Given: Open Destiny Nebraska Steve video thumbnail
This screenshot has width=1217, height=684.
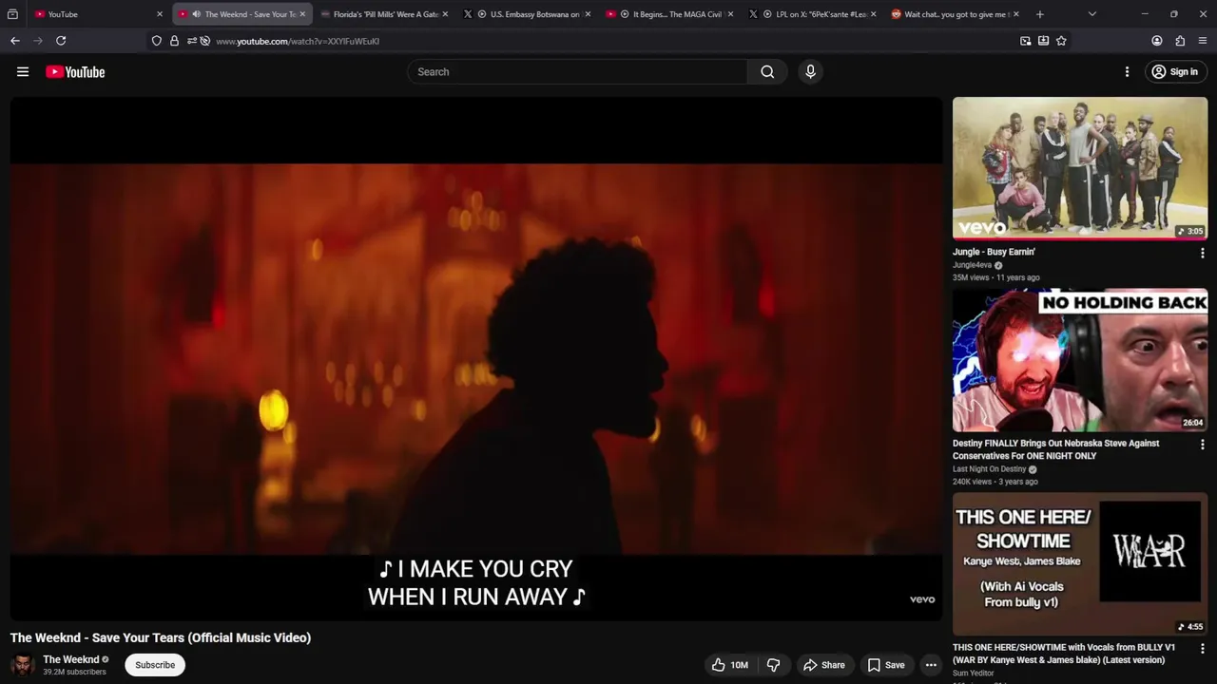Looking at the screenshot, I should [1080, 360].
